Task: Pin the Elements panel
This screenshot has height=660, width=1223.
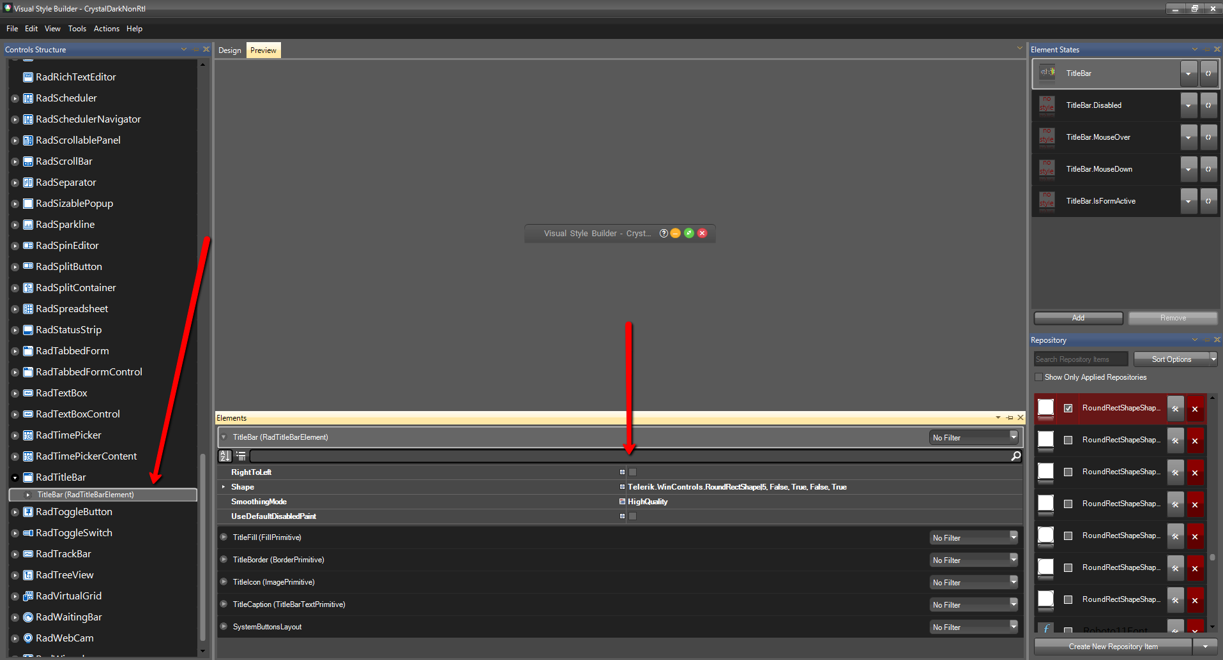Action: tap(1009, 417)
